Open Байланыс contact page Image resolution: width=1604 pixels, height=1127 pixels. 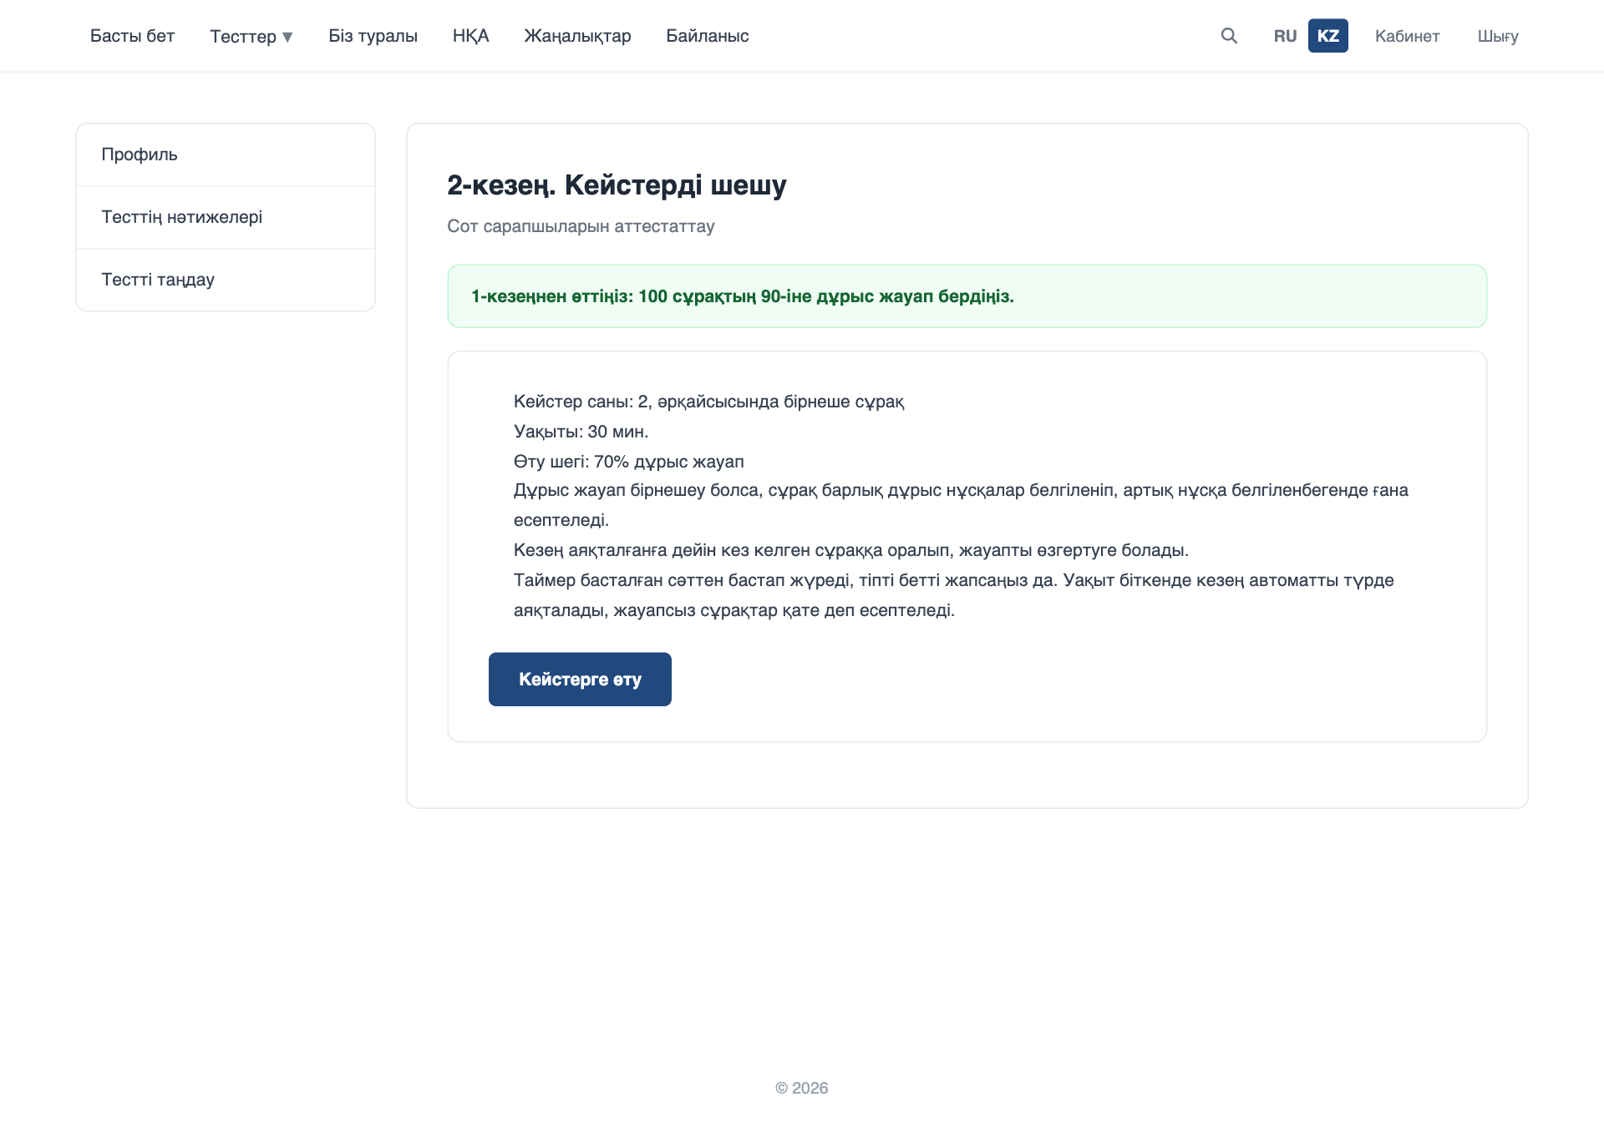707,36
